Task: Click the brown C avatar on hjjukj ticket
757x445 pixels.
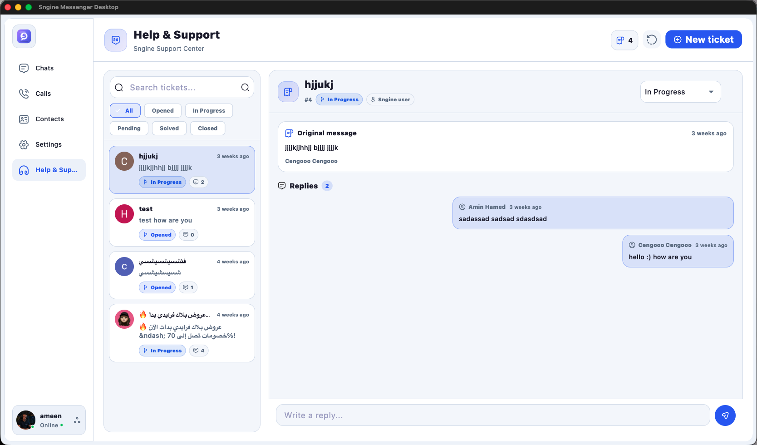Action: tap(124, 161)
